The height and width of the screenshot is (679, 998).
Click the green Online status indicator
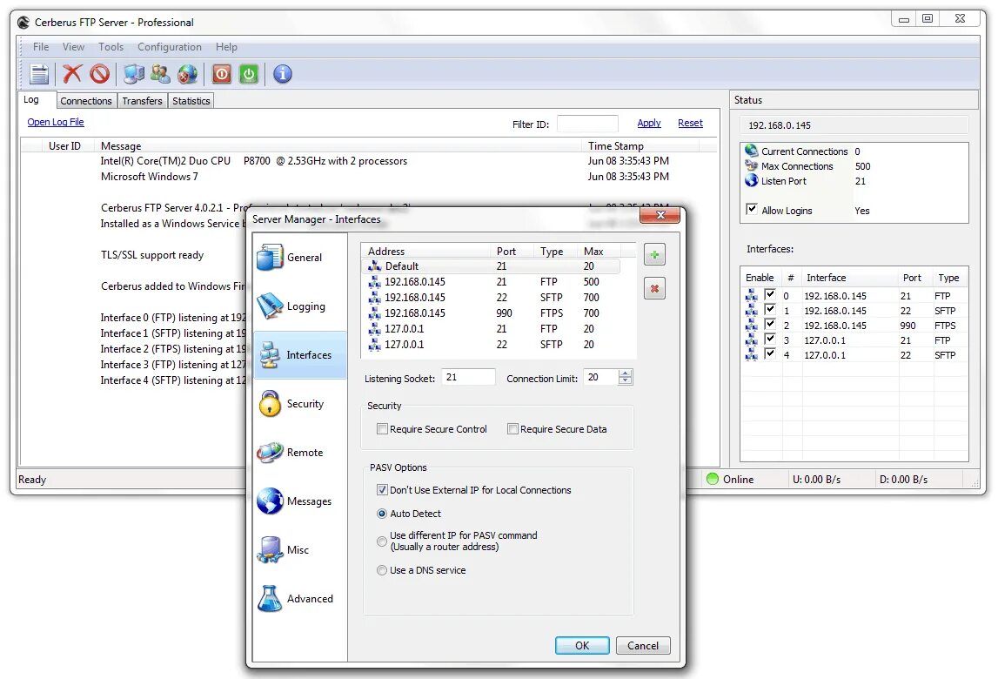pyautogui.click(x=713, y=479)
